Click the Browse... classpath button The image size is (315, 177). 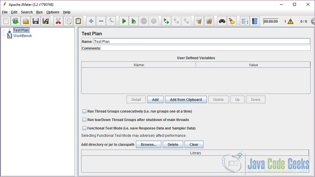pos(148,144)
